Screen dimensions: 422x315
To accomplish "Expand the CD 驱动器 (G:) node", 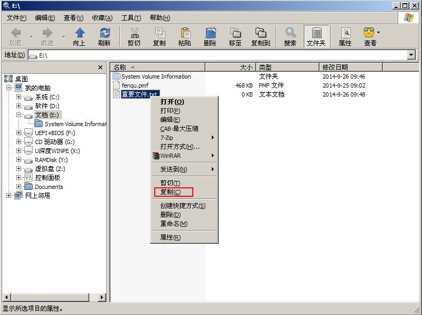I will click(x=18, y=141).
